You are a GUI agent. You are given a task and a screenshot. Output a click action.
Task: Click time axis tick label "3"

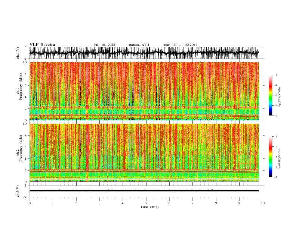99,203
